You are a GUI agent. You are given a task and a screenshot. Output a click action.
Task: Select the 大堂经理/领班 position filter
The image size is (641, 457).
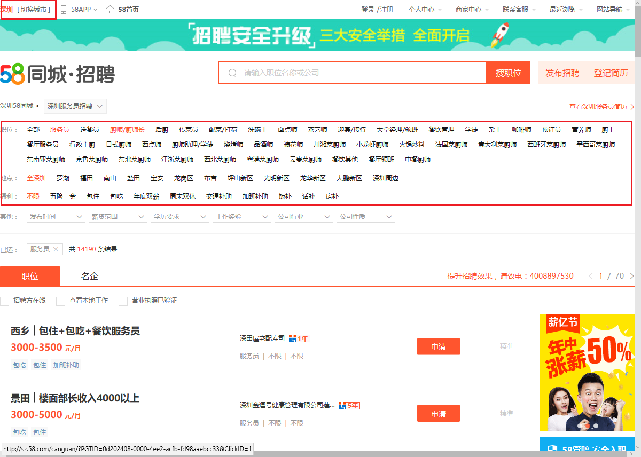click(x=397, y=130)
